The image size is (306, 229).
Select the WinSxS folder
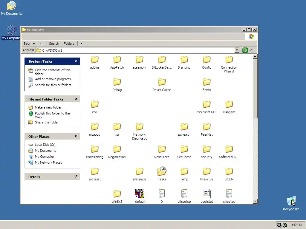click(117, 197)
